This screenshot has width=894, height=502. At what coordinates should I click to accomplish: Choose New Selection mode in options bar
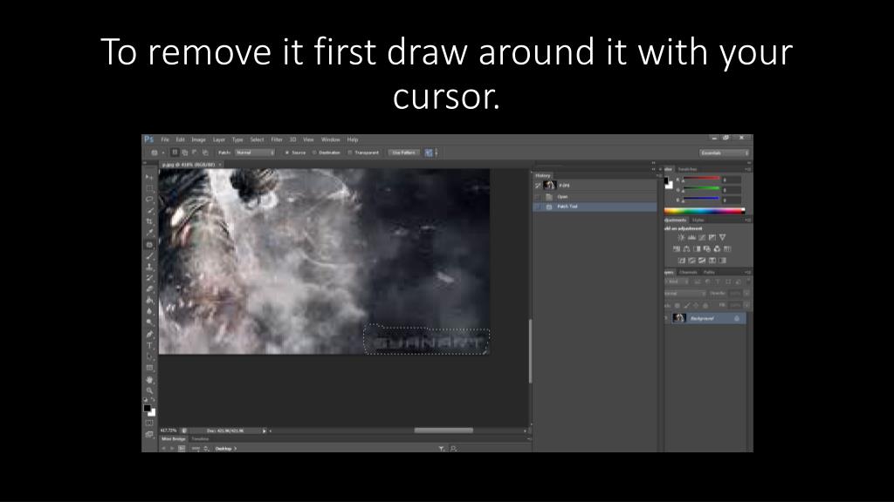click(x=175, y=153)
